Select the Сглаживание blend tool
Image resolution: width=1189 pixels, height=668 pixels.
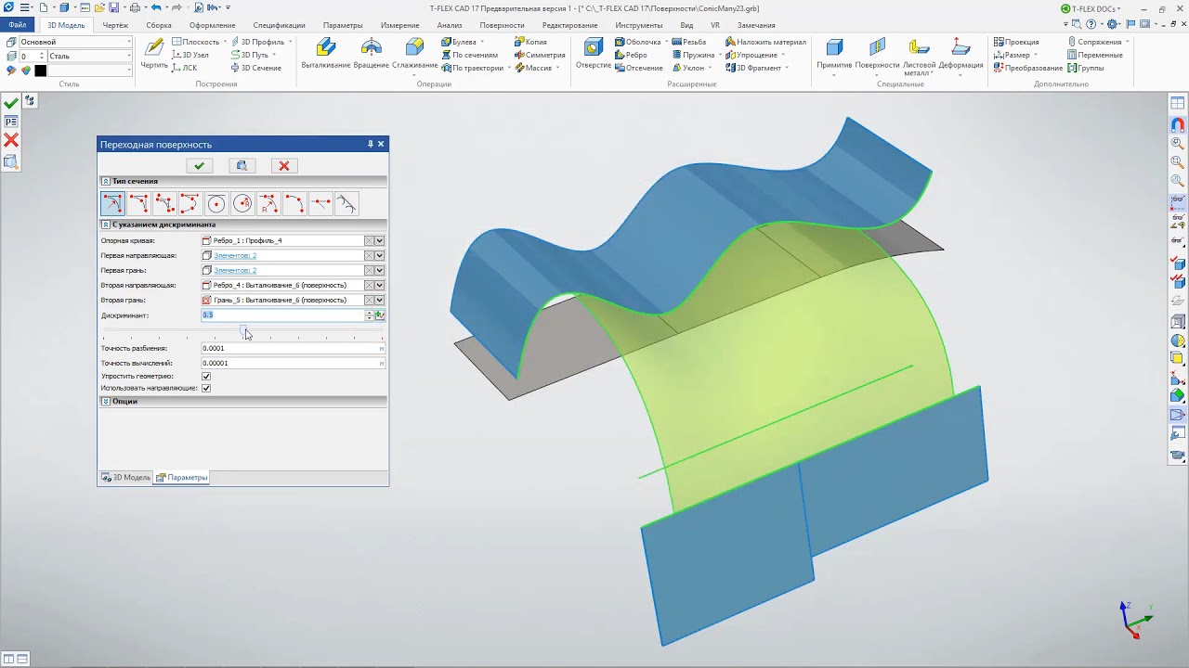point(414,54)
